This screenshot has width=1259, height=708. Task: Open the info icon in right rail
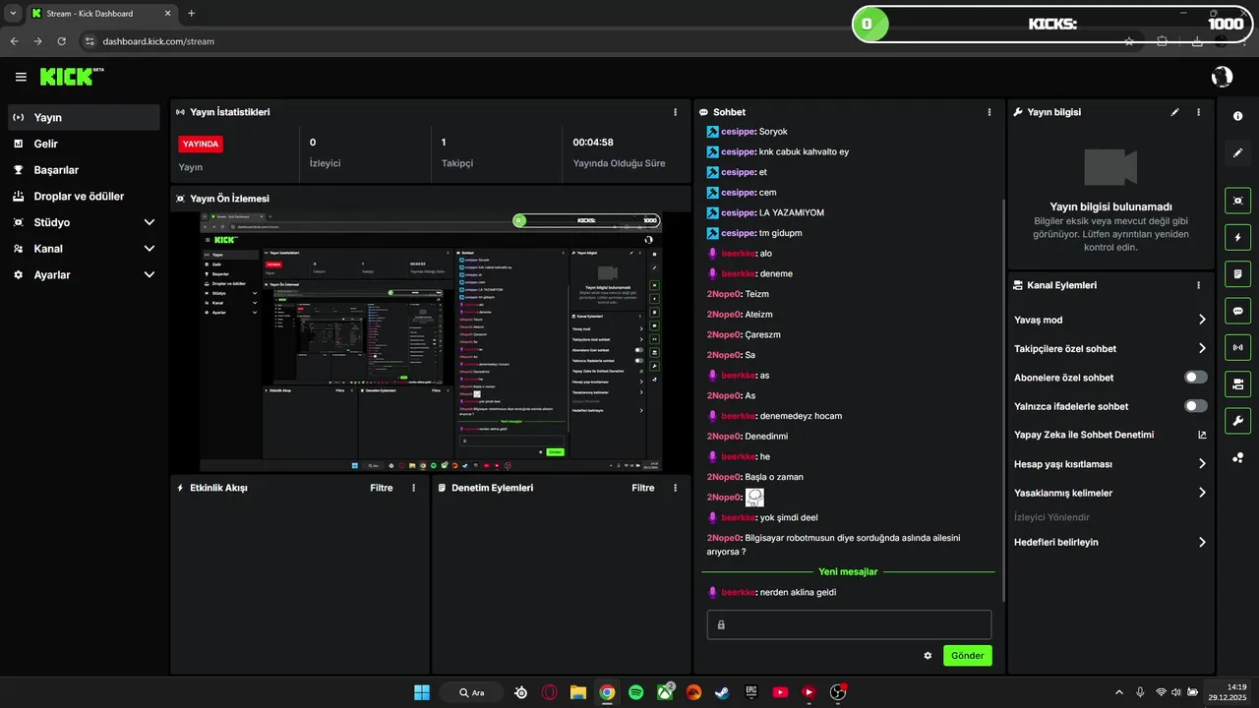point(1237,116)
